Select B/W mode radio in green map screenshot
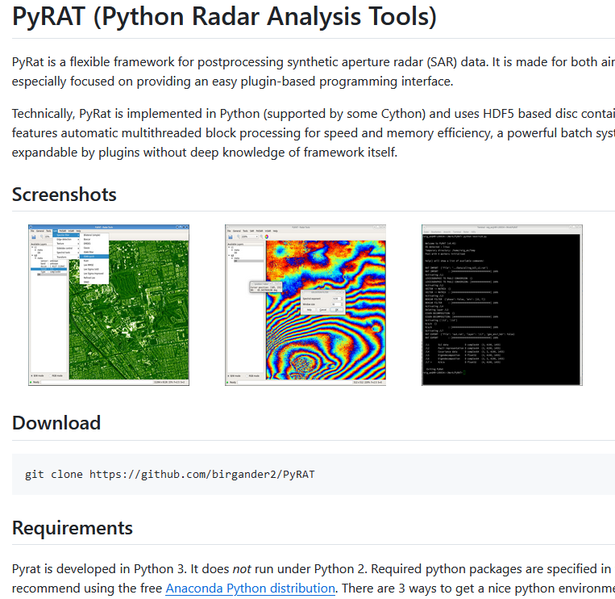This screenshot has width=615, height=599. pyautogui.click(x=31, y=376)
